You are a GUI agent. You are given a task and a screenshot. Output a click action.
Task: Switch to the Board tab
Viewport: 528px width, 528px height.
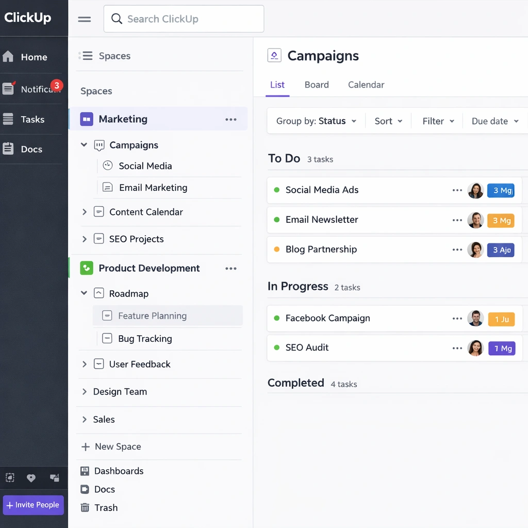coord(317,85)
